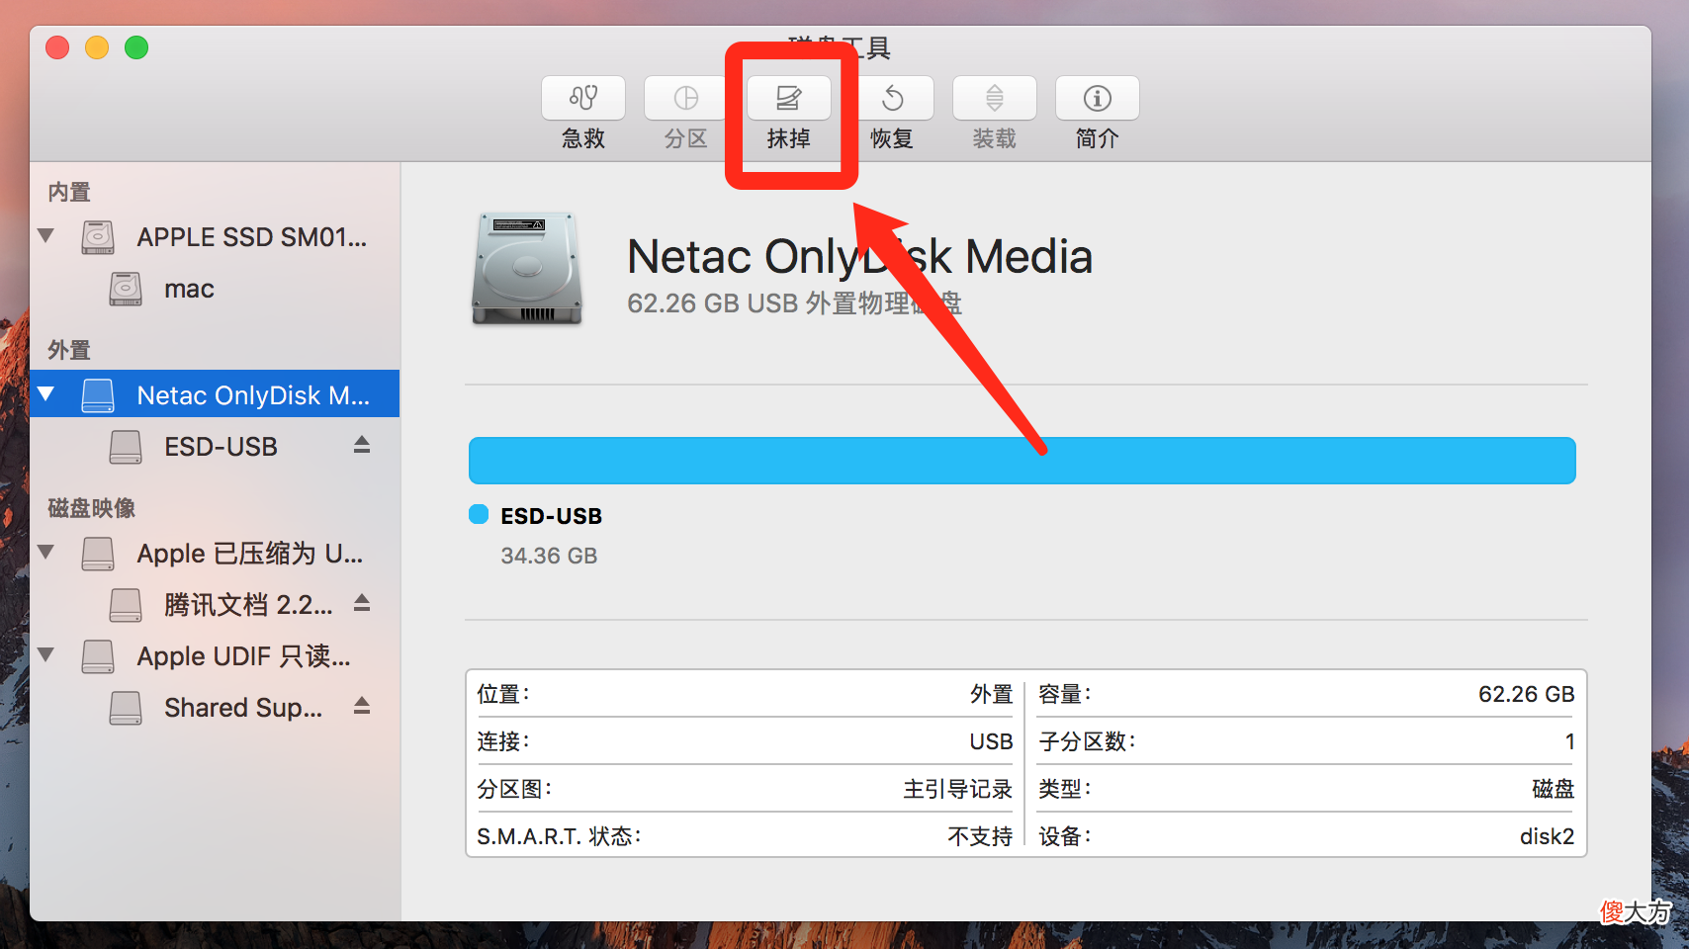Click the Restore (恢复) toolbar icon
This screenshot has width=1689, height=949.
[892, 98]
